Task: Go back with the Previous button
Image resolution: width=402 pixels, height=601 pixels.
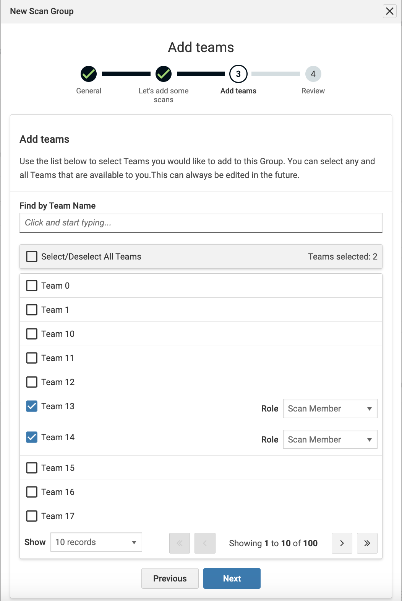Action: pyautogui.click(x=170, y=578)
